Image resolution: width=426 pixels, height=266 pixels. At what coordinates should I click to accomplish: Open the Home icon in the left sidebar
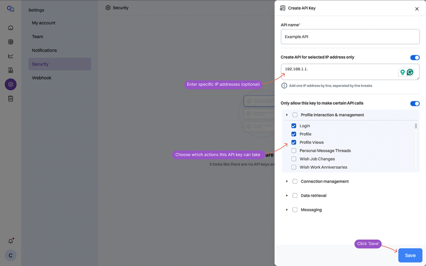pos(10,27)
